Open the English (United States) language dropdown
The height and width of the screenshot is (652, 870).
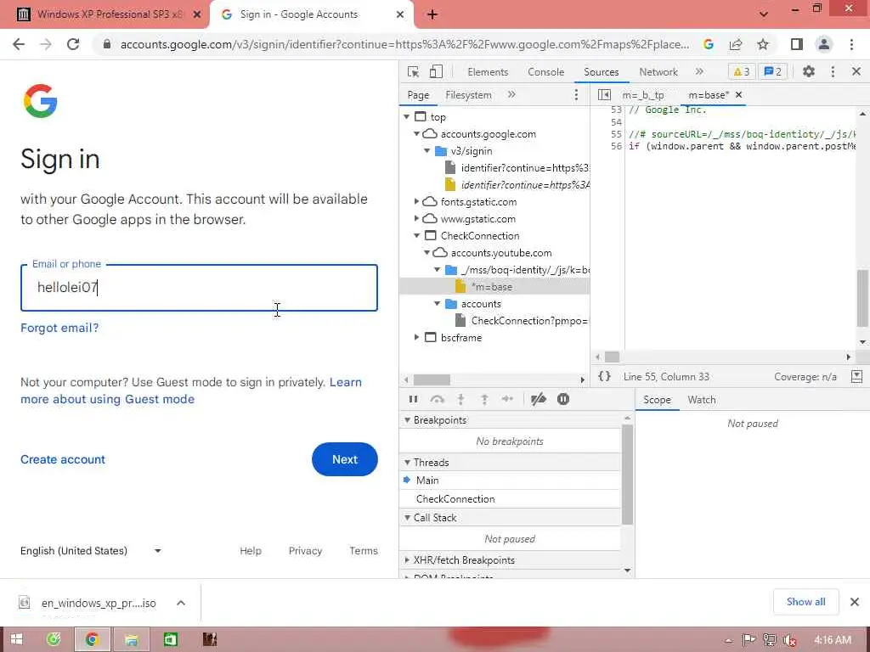point(91,550)
